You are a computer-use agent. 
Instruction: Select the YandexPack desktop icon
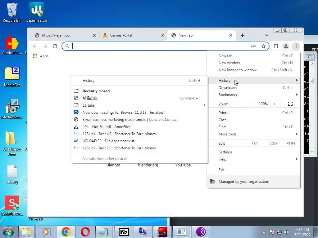click(x=12, y=45)
